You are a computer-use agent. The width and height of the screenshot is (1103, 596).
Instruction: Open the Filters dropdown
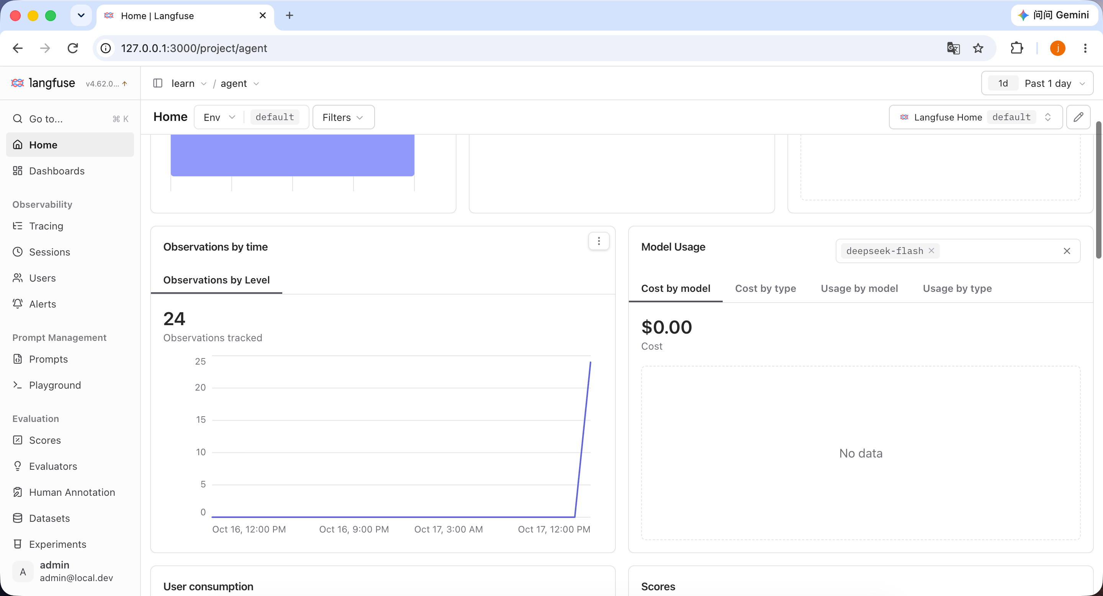tap(344, 117)
